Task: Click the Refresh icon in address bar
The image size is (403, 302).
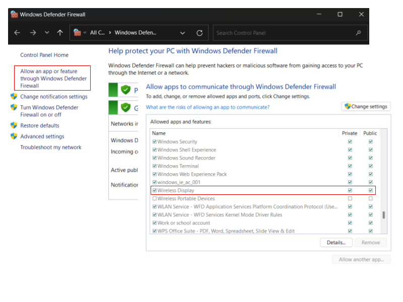Action: pyautogui.click(x=199, y=33)
